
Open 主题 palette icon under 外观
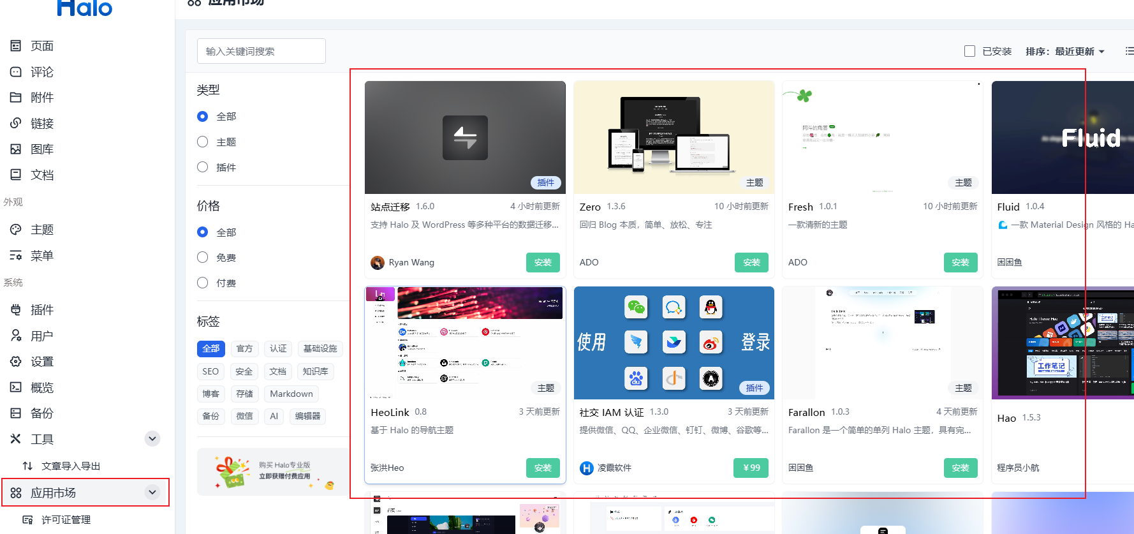[16, 230]
